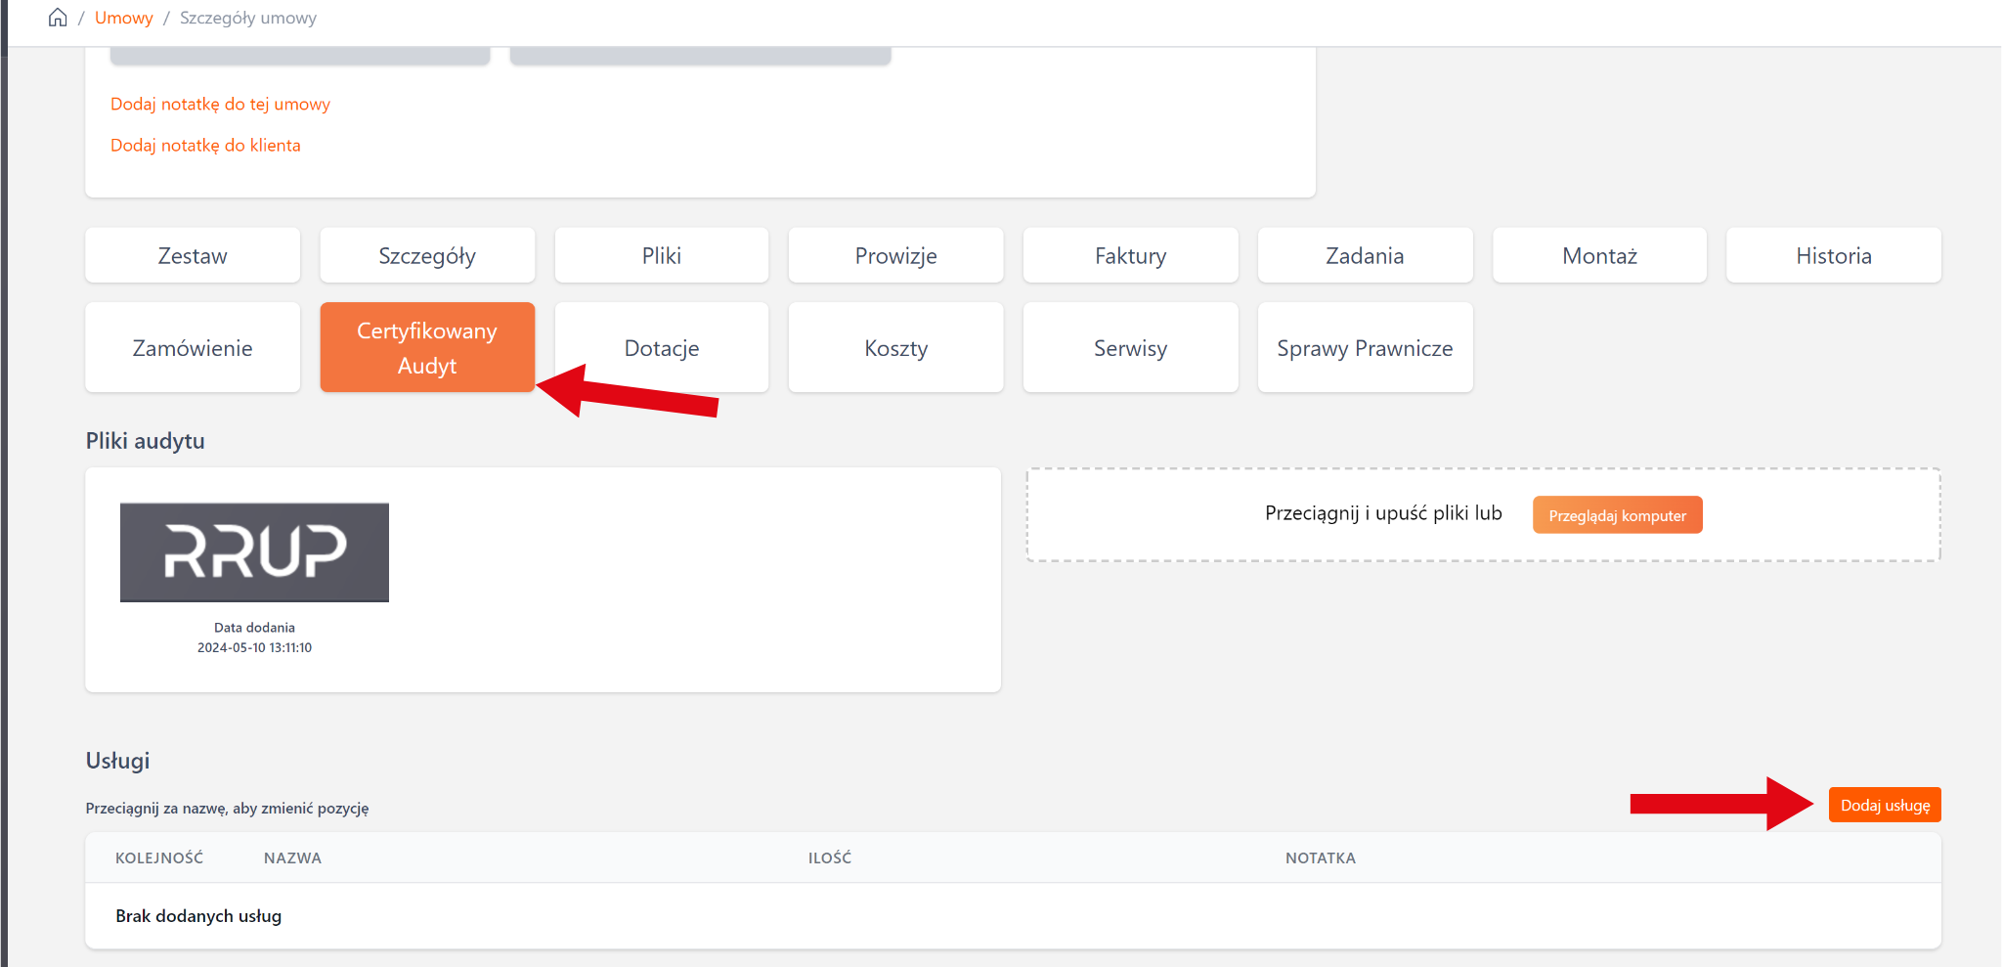This screenshot has height=967, width=2002.
Task: Switch to the Zestaw tab
Action: 193,255
